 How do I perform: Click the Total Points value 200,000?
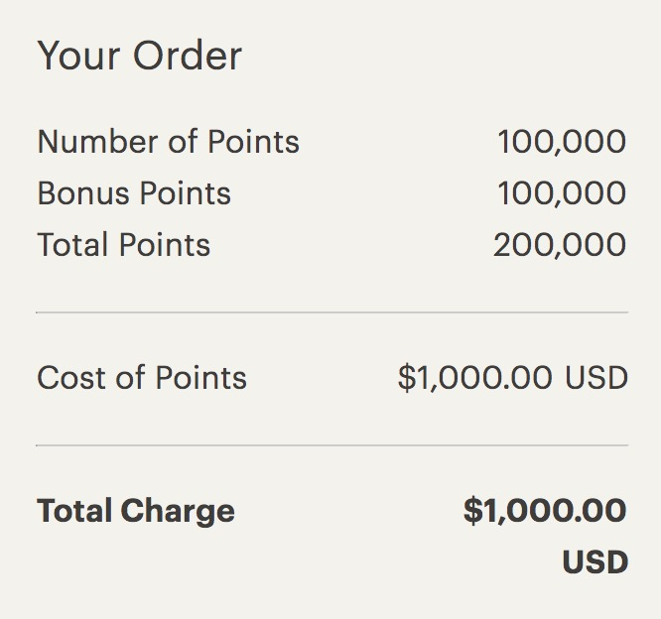click(x=560, y=245)
